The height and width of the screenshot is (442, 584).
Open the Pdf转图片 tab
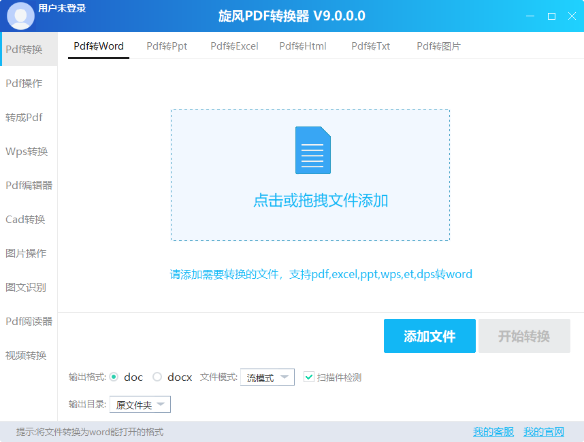(438, 46)
